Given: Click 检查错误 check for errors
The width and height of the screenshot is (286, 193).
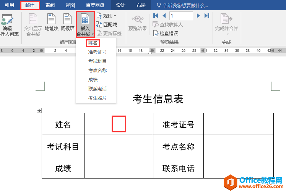Looking at the screenshot, I should (x=166, y=33).
